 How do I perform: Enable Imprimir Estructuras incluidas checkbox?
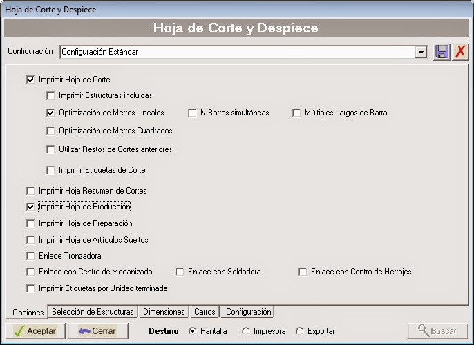click(50, 95)
